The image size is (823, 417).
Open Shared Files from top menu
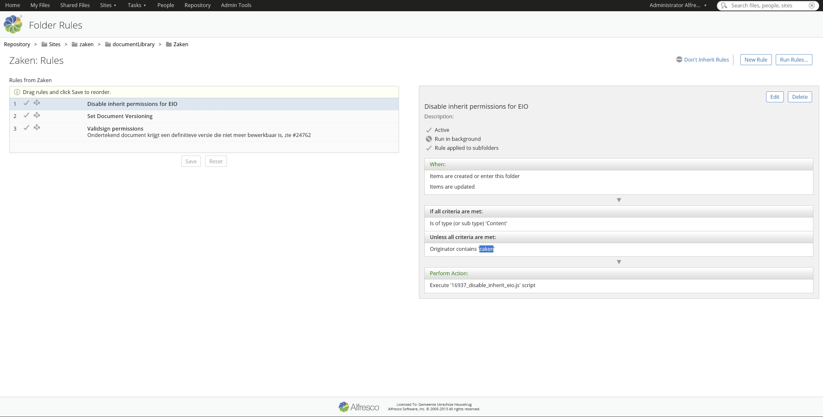(75, 5)
